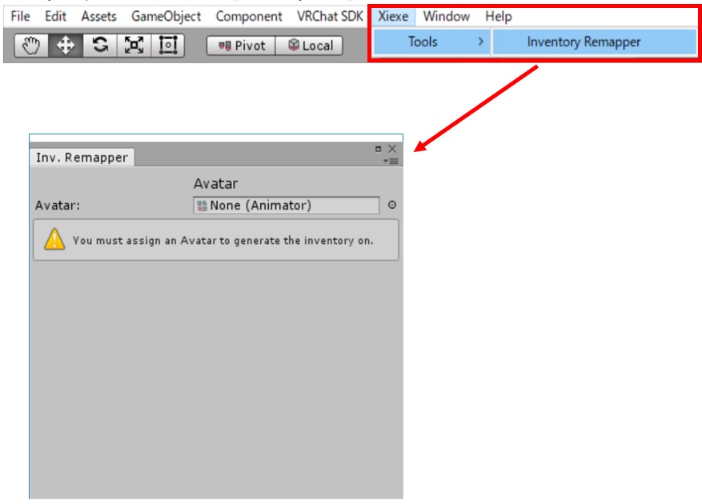702x504 pixels.
Task: Select the Rect transform tool
Action: click(x=167, y=46)
